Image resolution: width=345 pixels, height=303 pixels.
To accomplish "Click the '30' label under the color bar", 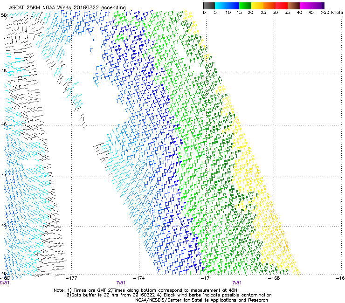I will [x=275, y=13].
